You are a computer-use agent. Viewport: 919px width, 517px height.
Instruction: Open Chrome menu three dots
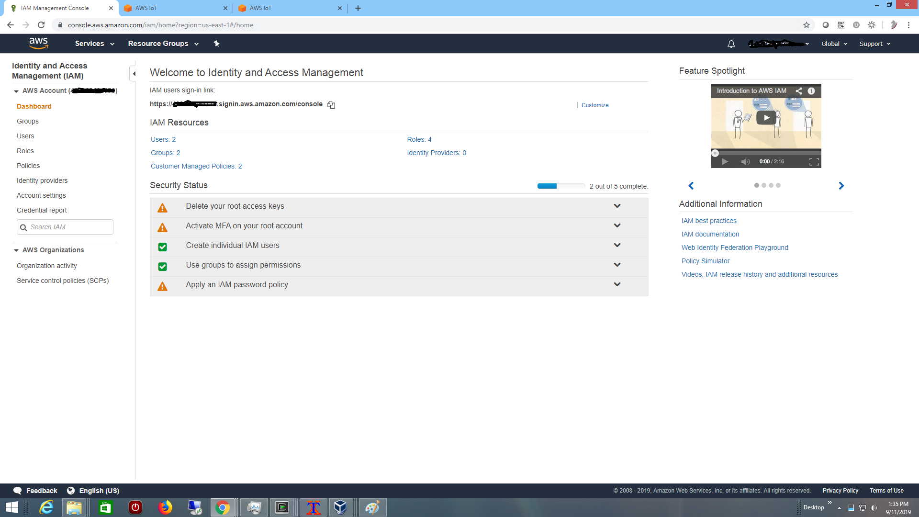908,25
